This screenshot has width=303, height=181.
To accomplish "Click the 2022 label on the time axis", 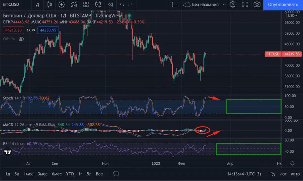I will coord(156,164).
